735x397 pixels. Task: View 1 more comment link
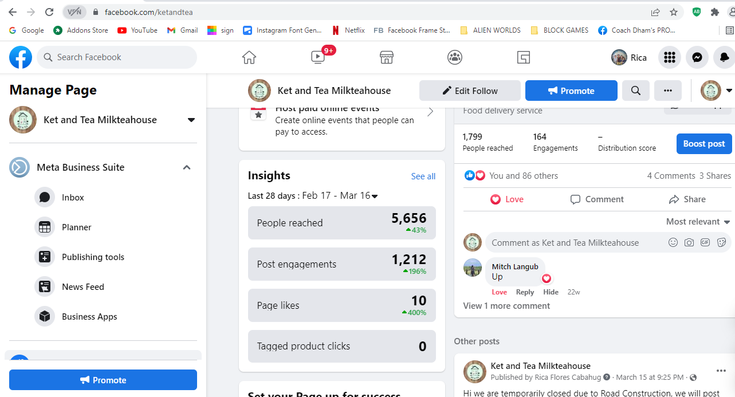[x=506, y=306]
